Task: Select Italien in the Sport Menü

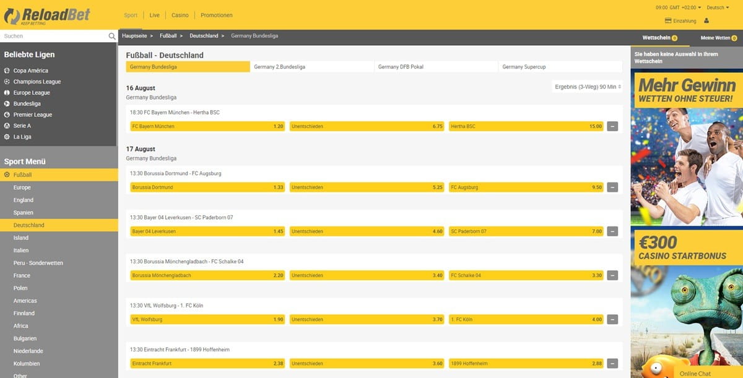Action: pyautogui.click(x=59, y=251)
